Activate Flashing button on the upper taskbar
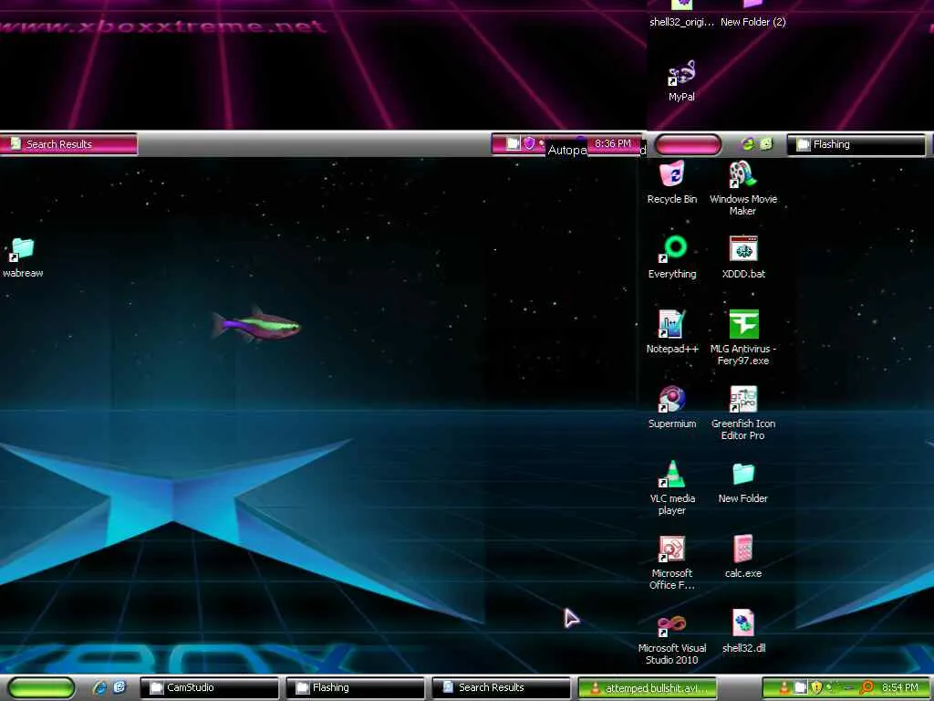This screenshot has height=701, width=934. pyautogui.click(x=856, y=144)
